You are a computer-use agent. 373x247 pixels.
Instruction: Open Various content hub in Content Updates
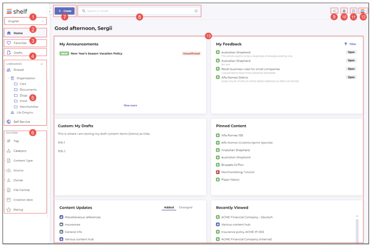point(79,239)
